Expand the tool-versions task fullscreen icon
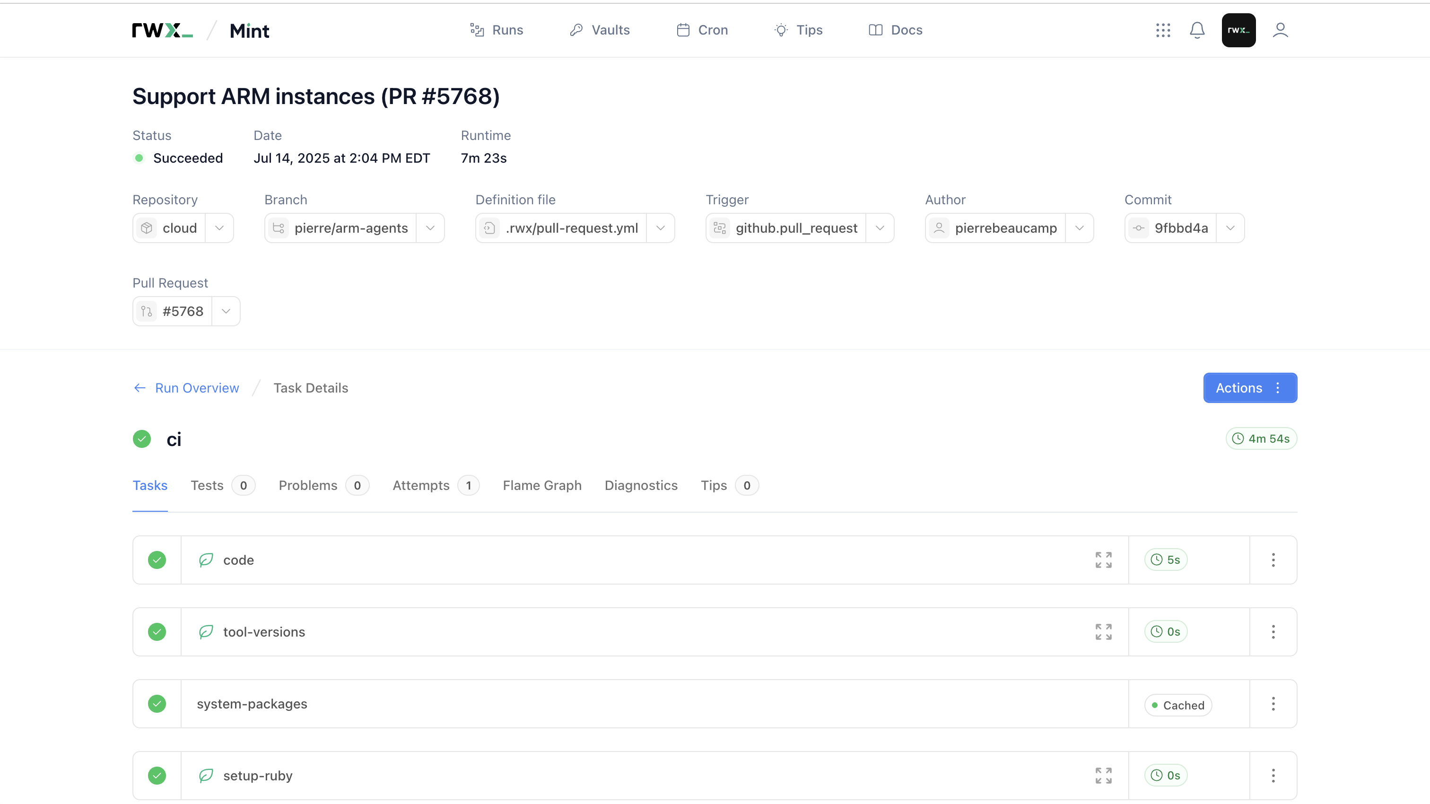1430x804 pixels. (1103, 631)
